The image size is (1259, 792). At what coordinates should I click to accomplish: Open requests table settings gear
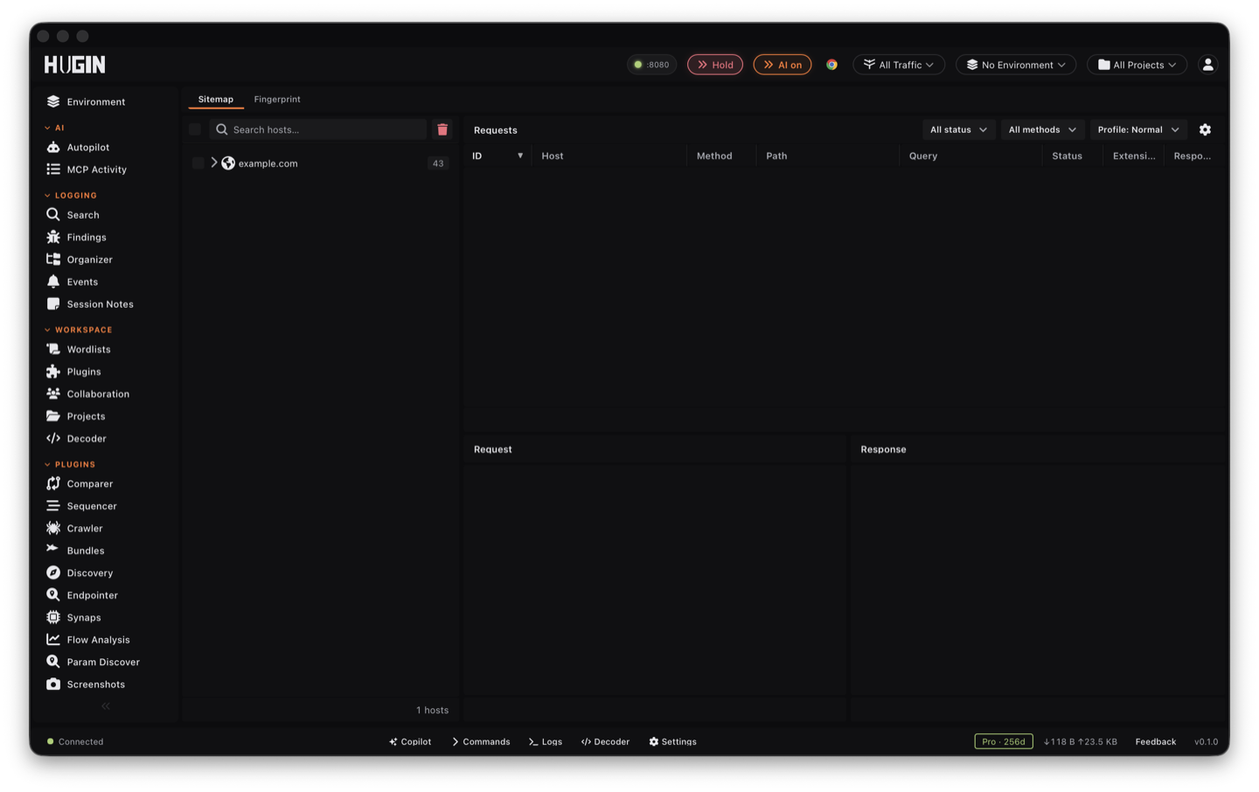[1205, 129]
